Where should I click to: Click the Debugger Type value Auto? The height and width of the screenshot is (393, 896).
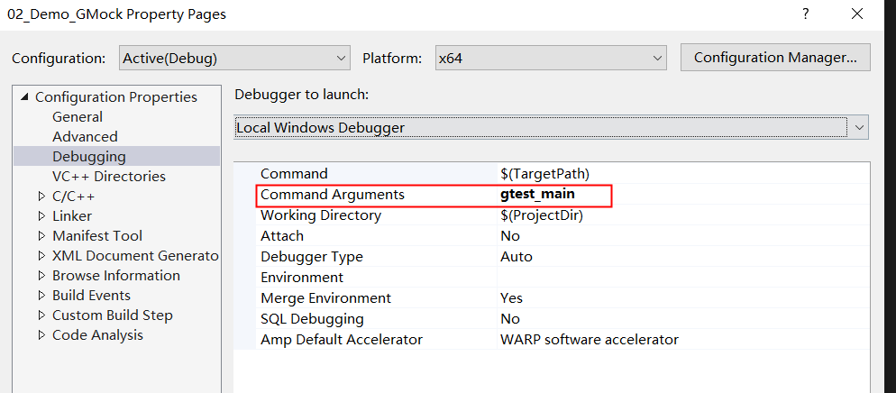(x=517, y=257)
